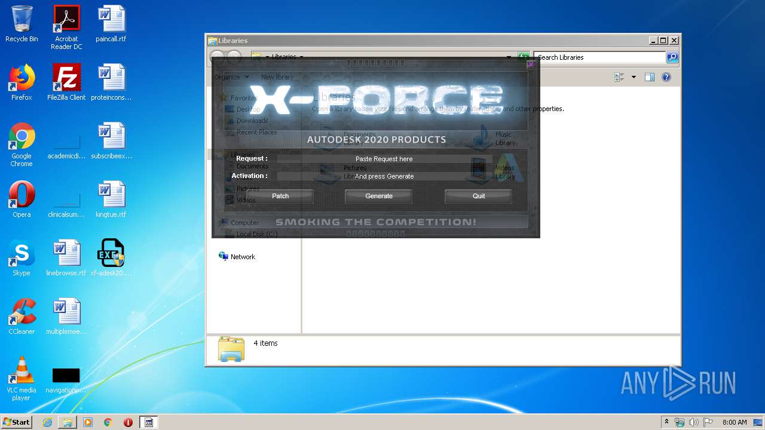
Task: Click the Libraries search magnifier icon
Action: coord(672,57)
